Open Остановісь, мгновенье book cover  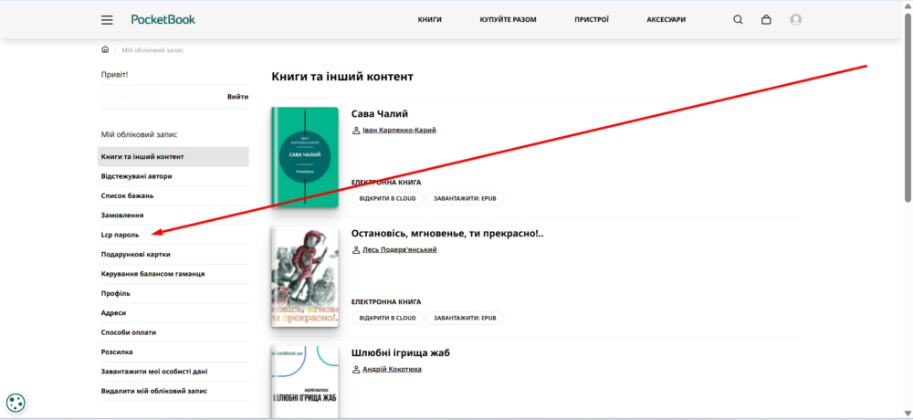[305, 277]
